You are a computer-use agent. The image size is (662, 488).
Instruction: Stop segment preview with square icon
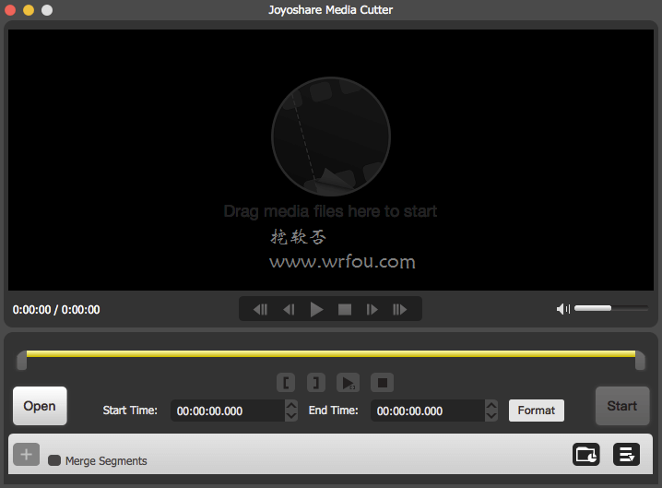pyautogui.click(x=382, y=383)
